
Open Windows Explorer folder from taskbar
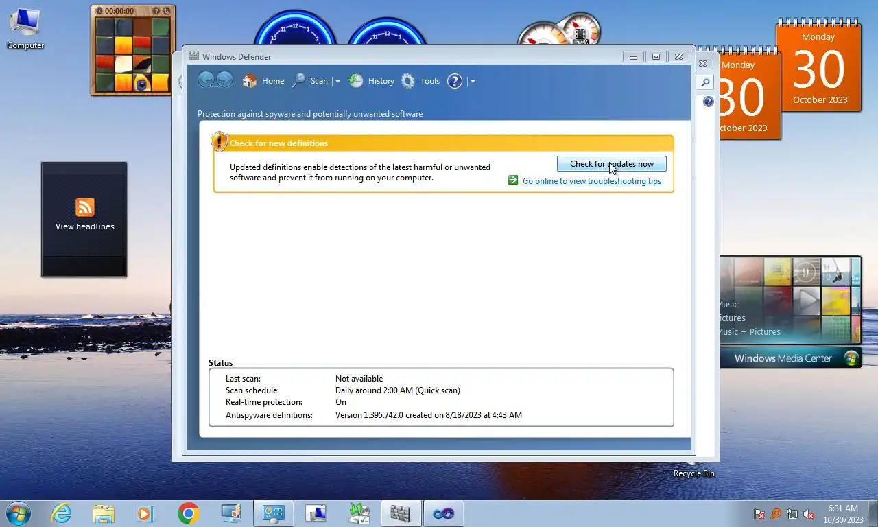click(x=104, y=513)
